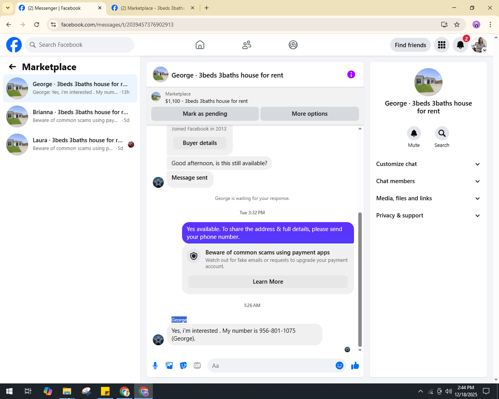This screenshot has height=399, width=499.
Task: Click Mark as pending button
Action: click(205, 114)
